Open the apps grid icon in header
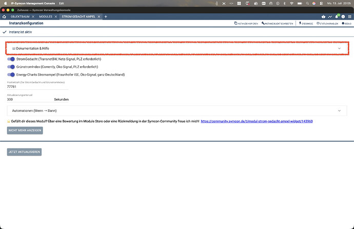The height and width of the screenshot is (229, 354). (350, 16)
